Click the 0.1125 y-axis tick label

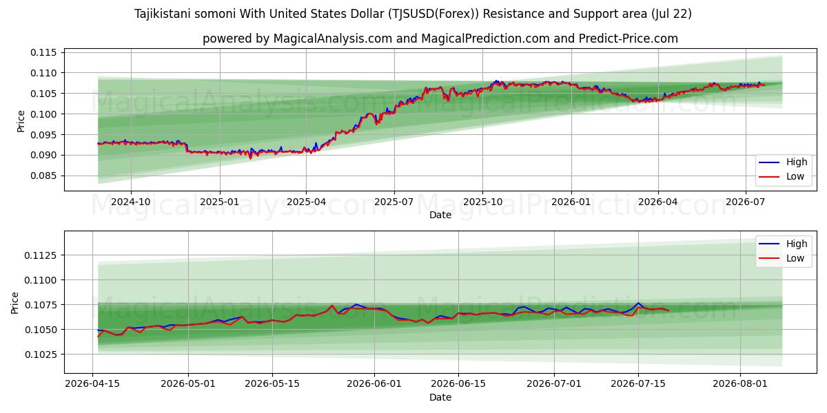point(41,255)
